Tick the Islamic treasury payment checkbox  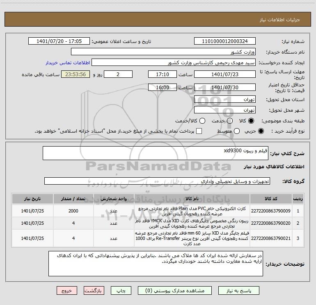point(199,131)
